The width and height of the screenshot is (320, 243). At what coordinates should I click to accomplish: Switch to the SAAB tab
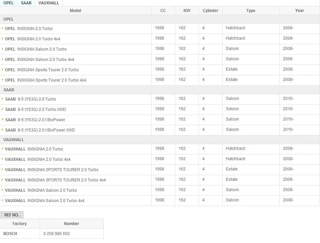(26, 3)
